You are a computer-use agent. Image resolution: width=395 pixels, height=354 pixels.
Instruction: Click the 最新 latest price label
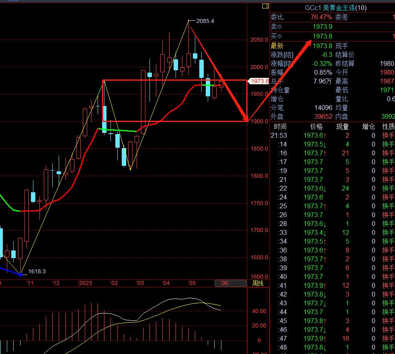277,46
